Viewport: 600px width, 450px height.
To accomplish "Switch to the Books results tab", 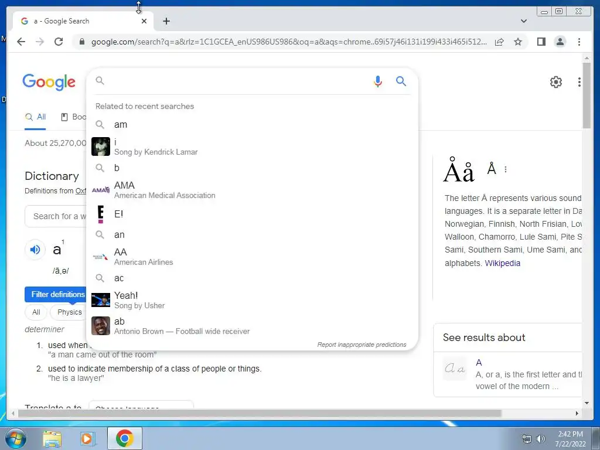I will click(73, 117).
